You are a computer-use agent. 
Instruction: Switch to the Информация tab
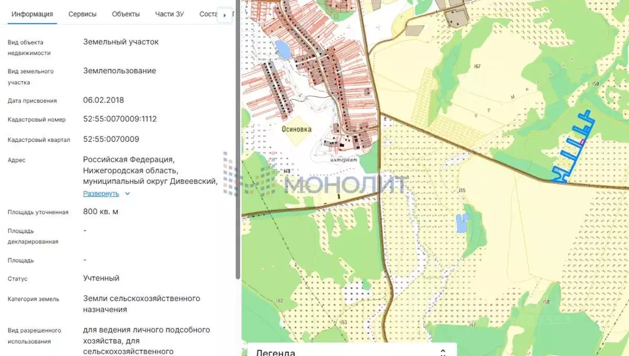coord(32,14)
